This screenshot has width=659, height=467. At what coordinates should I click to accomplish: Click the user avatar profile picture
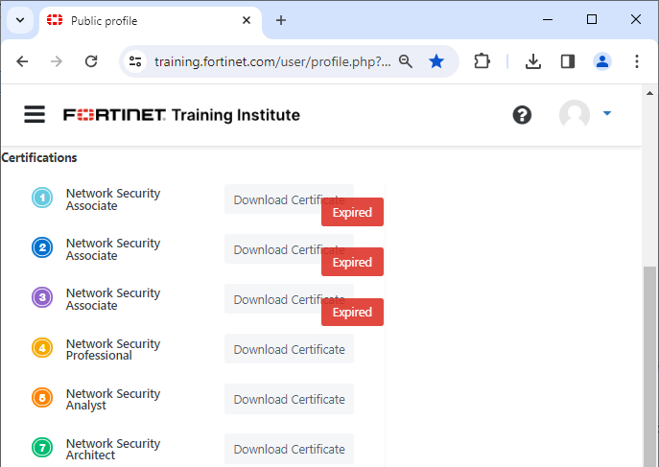click(x=575, y=115)
